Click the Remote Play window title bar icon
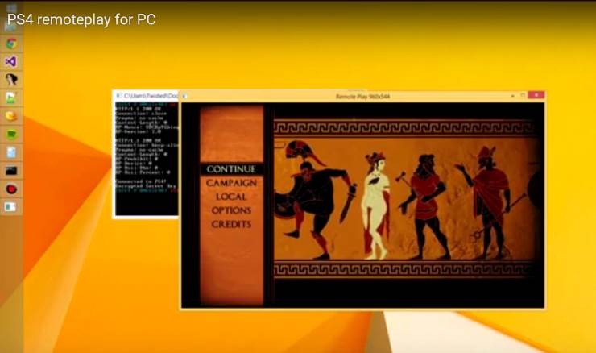The image size is (596, 353). (184, 96)
